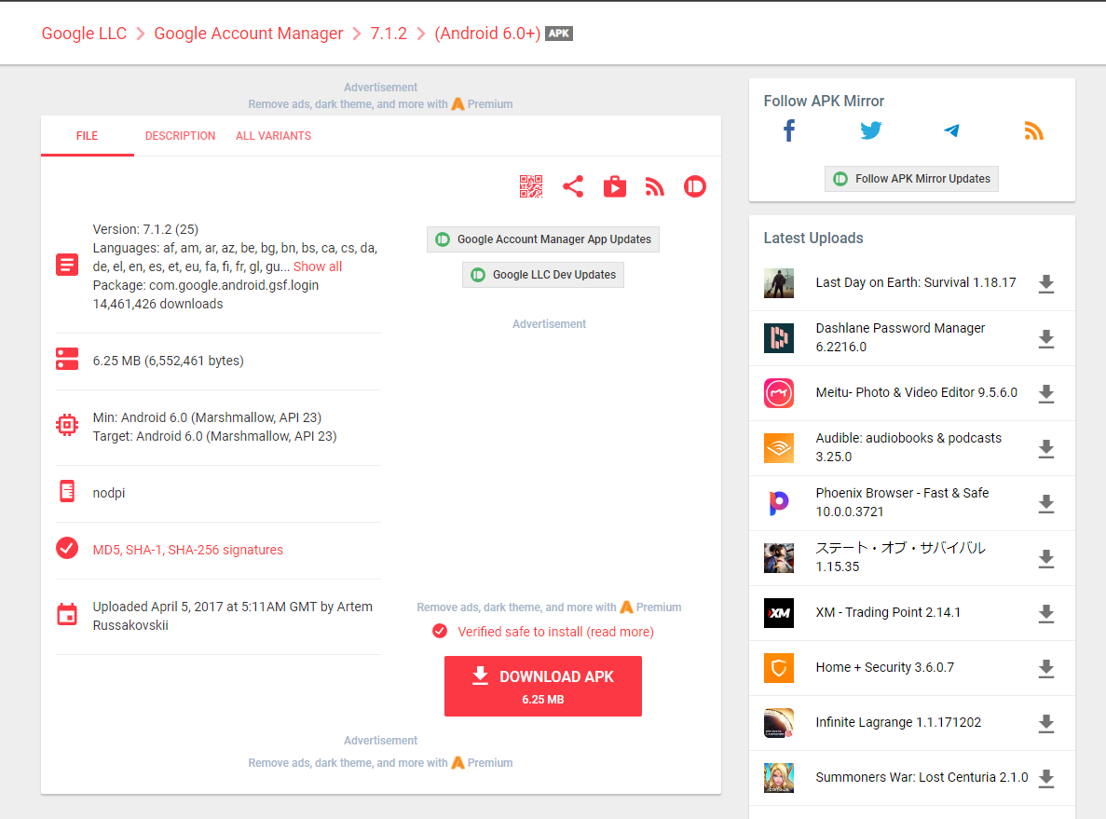
Task: Open MD5, SHA-1, SHA-256 signatures
Action: 187,550
